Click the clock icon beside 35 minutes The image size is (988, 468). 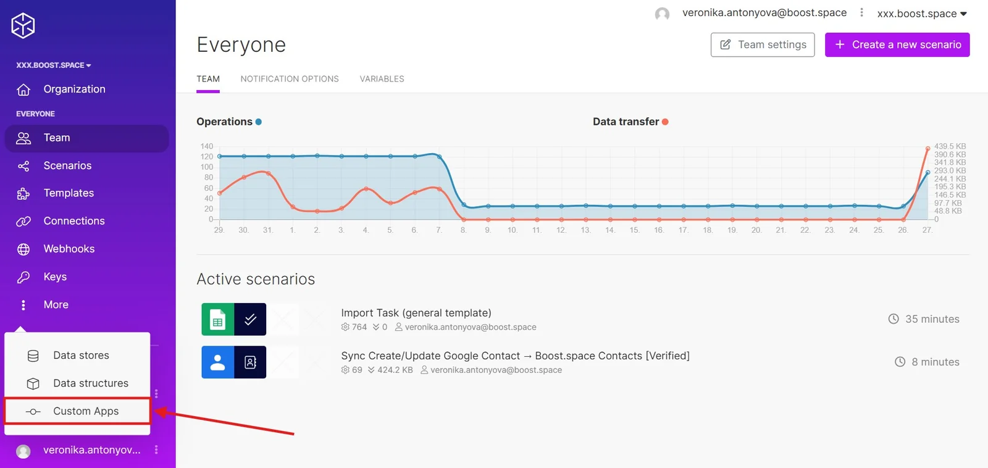coord(894,319)
